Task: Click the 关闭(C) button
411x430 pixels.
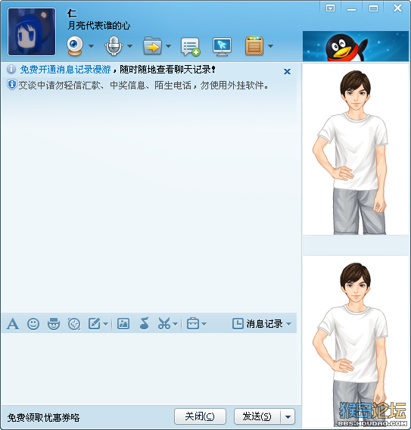Action: (x=200, y=416)
